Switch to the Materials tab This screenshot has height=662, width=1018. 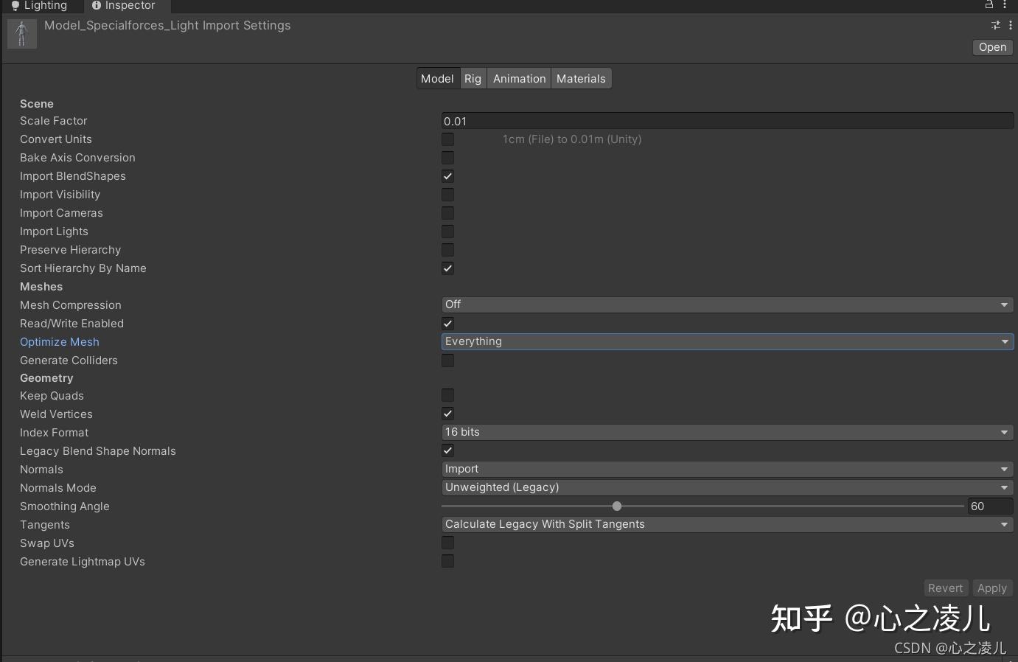[581, 78]
